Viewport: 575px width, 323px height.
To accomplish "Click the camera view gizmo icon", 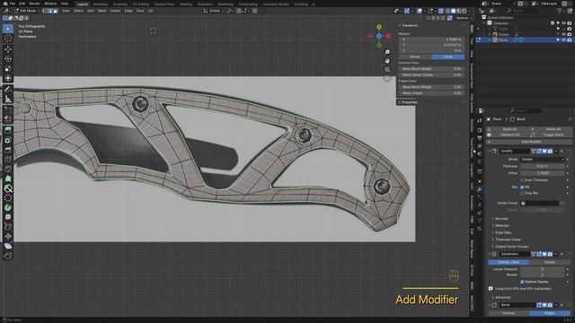I will pyautogui.click(x=387, y=69).
